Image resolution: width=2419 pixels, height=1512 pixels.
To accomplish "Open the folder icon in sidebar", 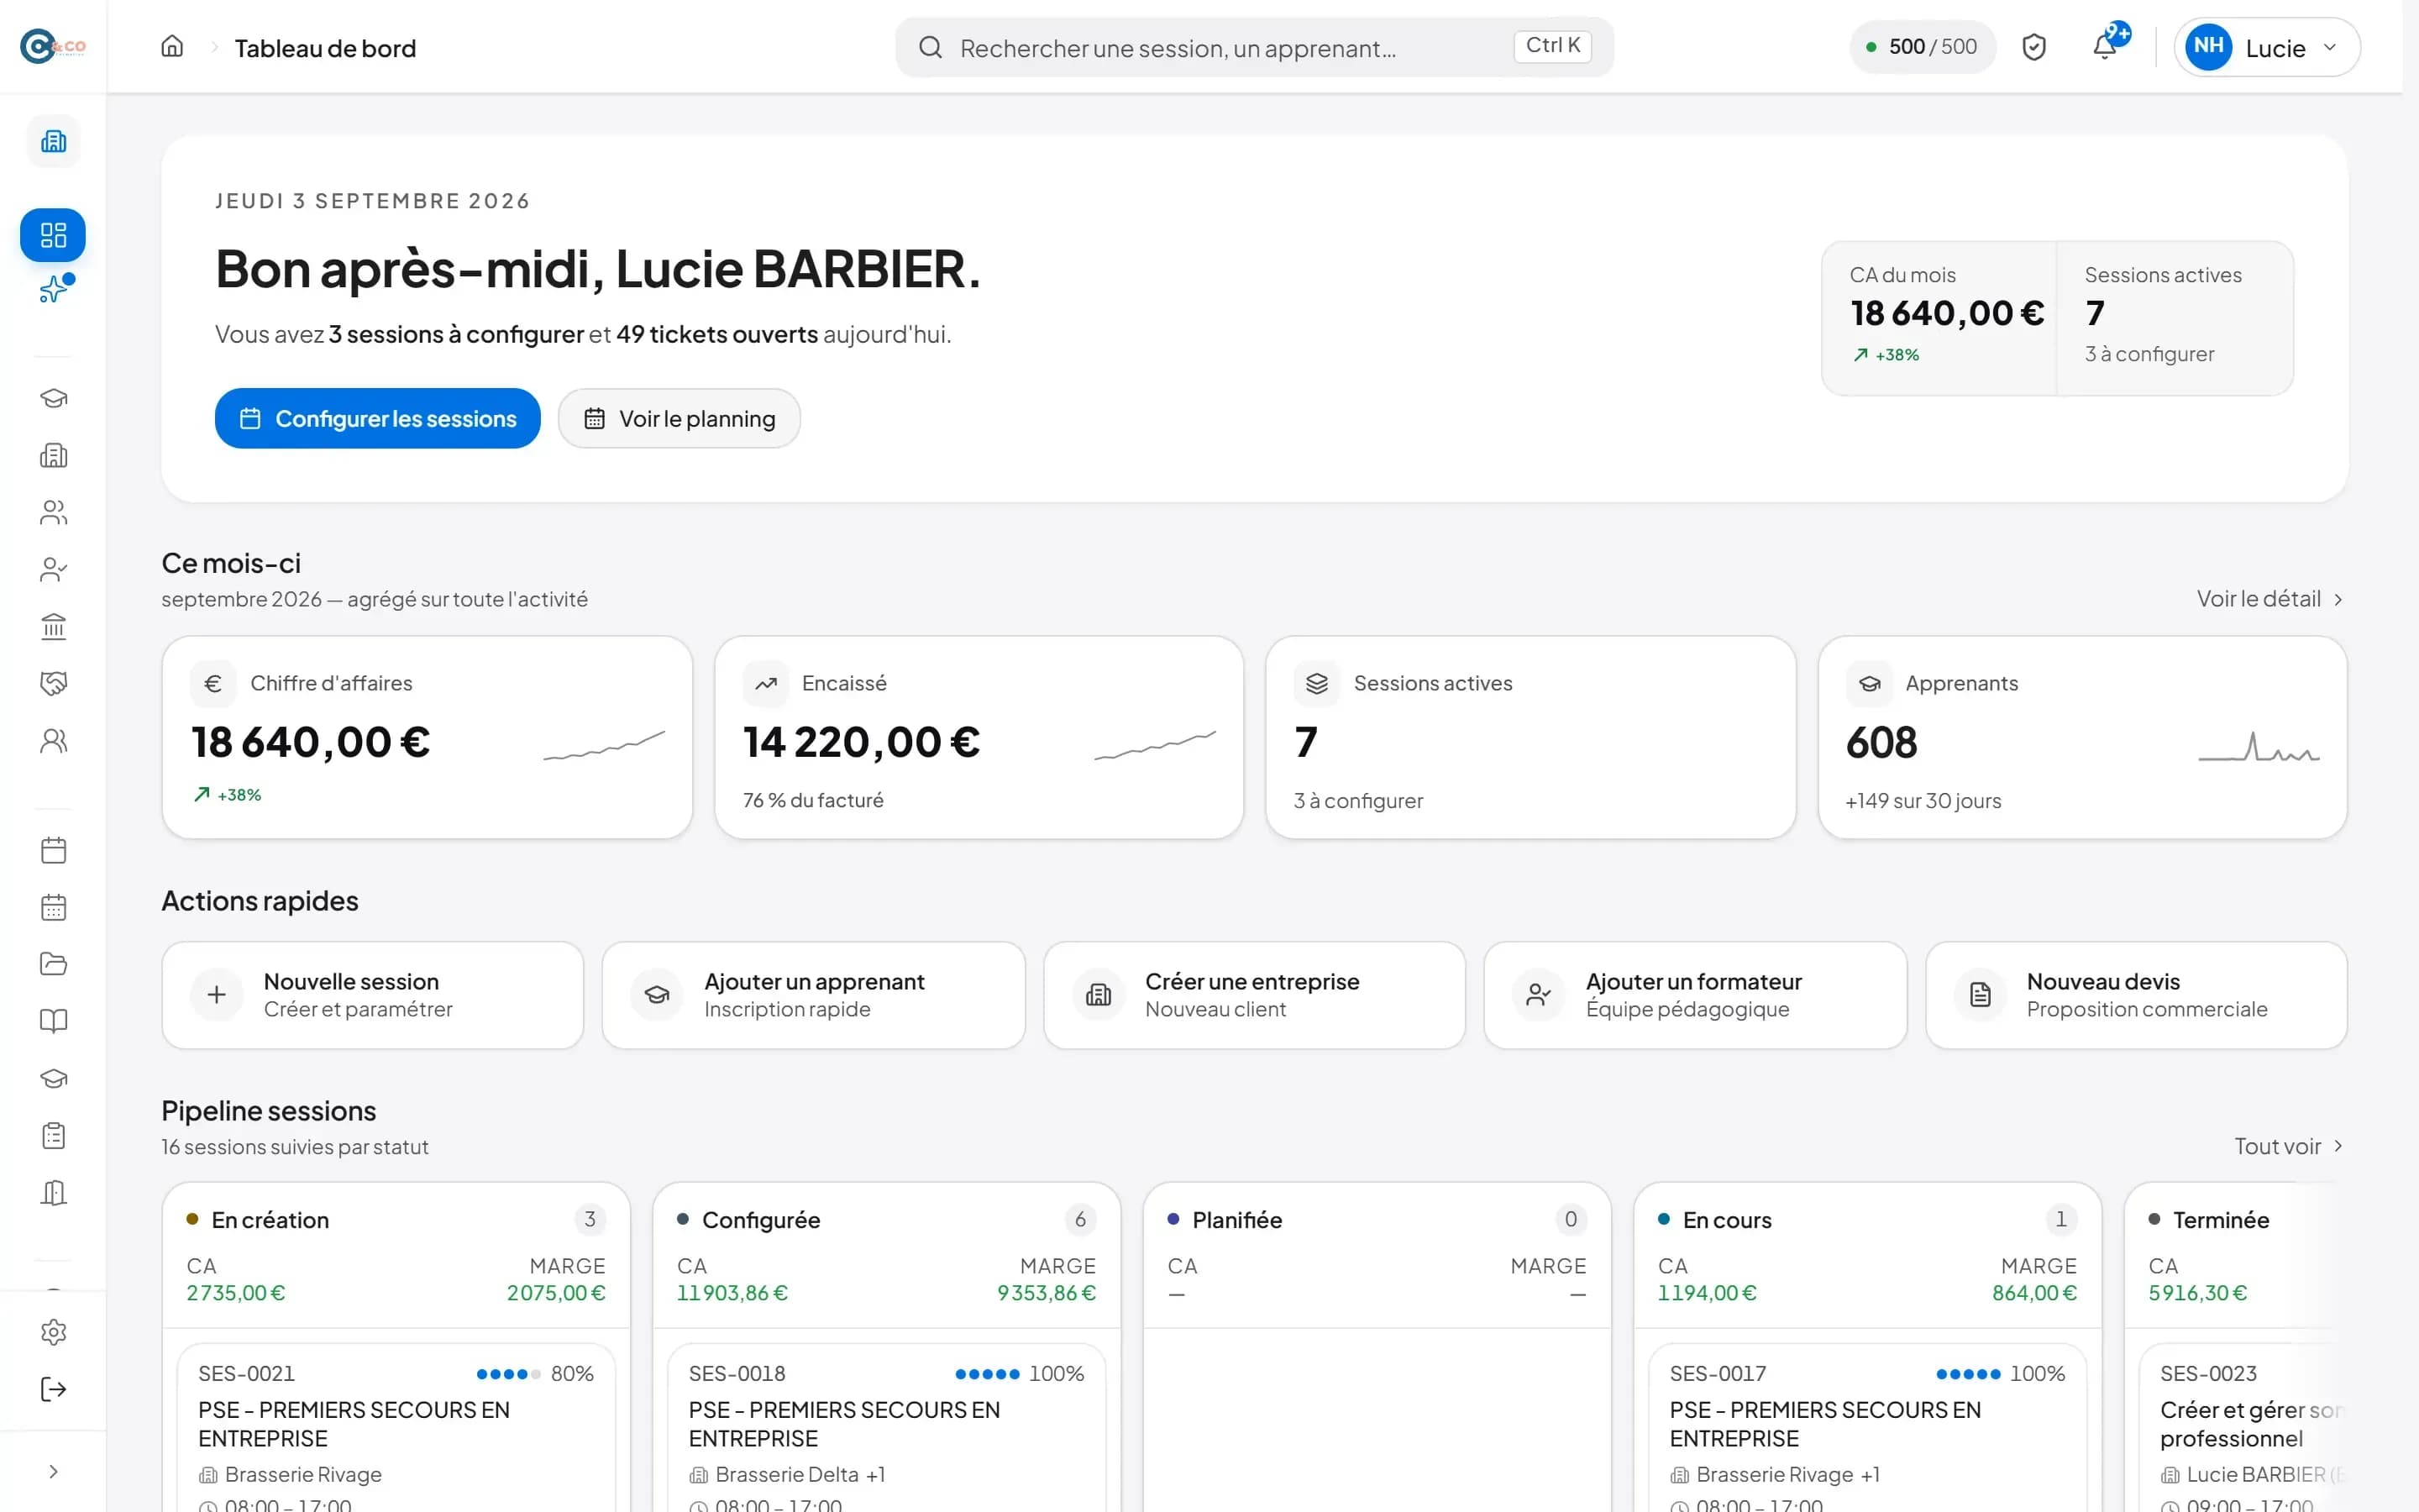I will coord(53,964).
